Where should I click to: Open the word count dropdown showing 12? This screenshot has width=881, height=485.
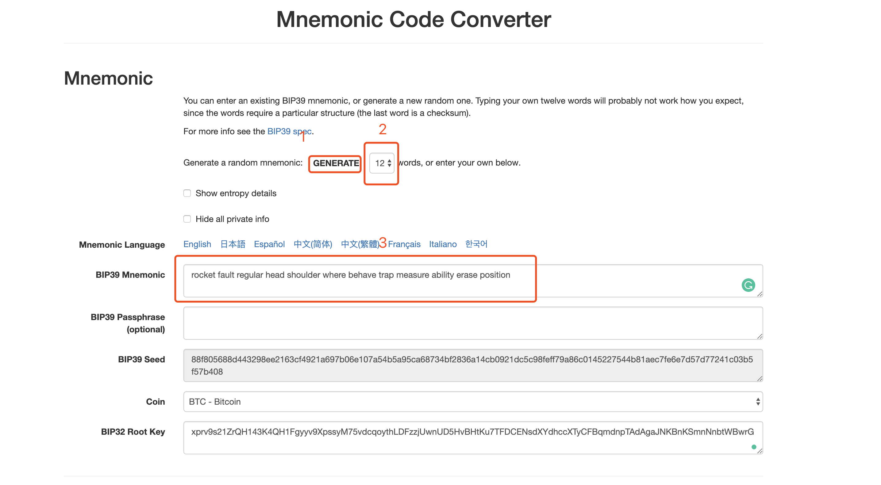(382, 163)
